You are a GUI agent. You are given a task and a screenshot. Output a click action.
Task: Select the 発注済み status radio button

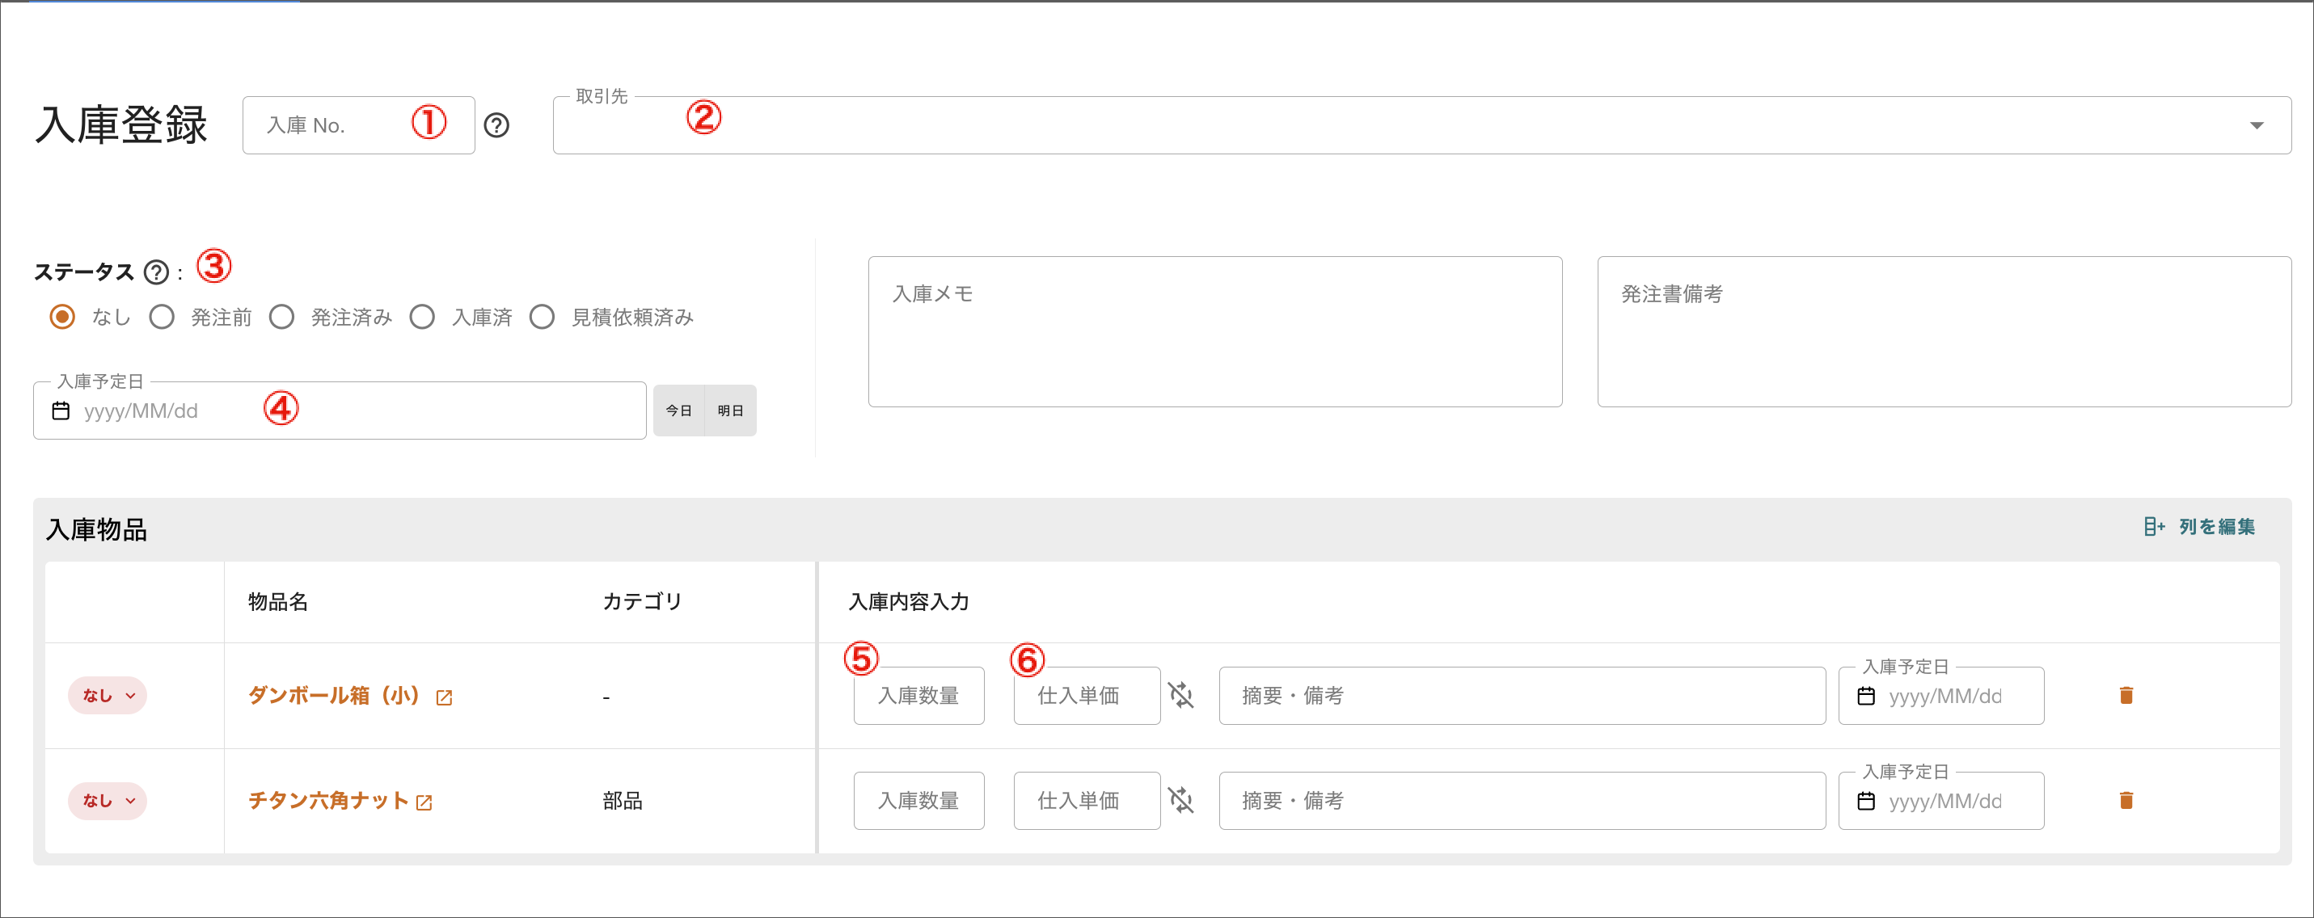[x=282, y=317]
